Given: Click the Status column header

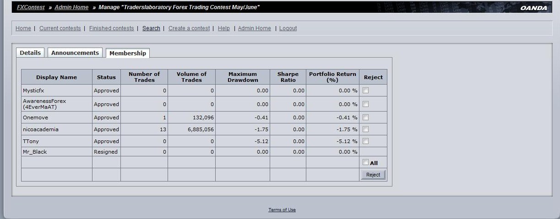Looking at the screenshot, I should coord(106,77).
